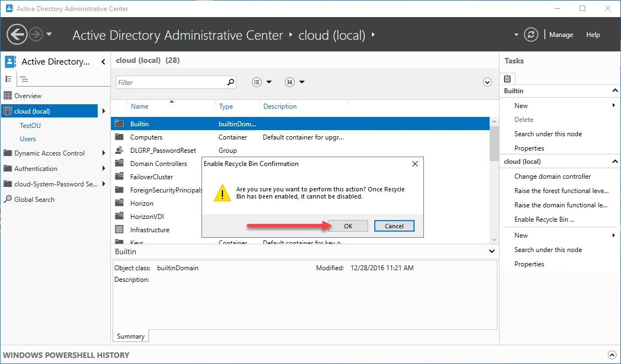Open Properties under cloud (local) tasks
This screenshot has width=621, height=364.
coord(529,264)
